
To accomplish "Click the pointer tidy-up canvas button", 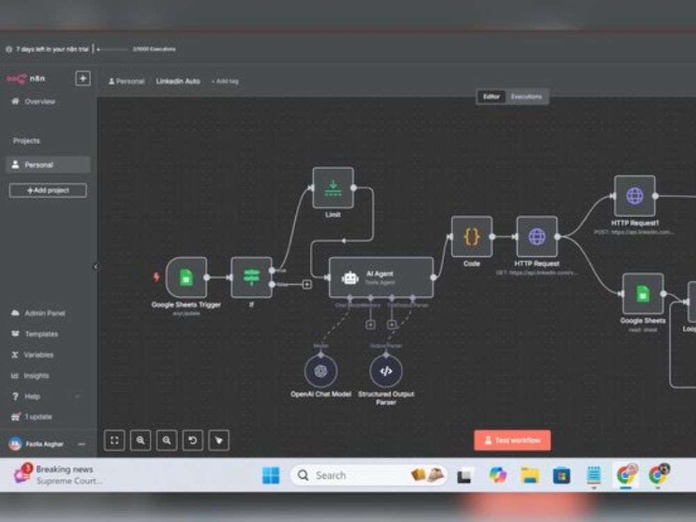I will coord(219,441).
